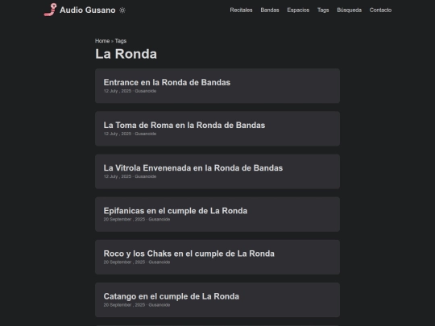Click the date line under Entrance post

pos(130,91)
